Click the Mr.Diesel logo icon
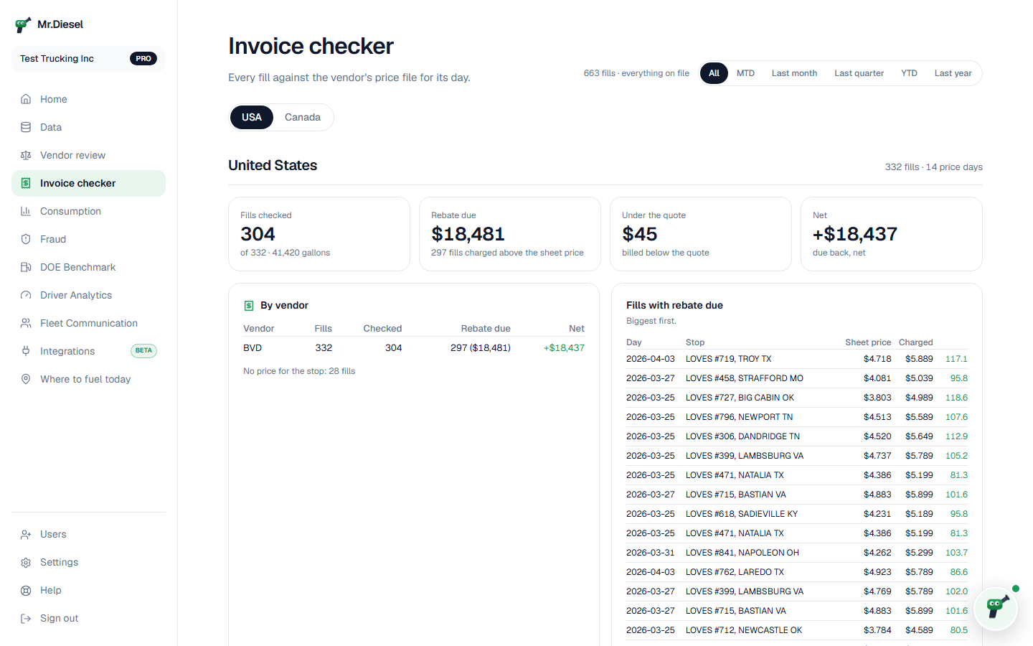The height and width of the screenshot is (646, 1033). (x=23, y=25)
